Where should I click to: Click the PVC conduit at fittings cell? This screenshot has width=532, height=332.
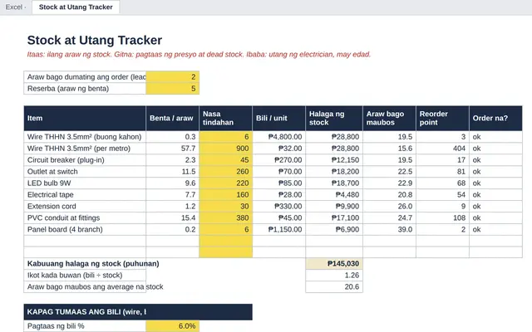coord(85,217)
